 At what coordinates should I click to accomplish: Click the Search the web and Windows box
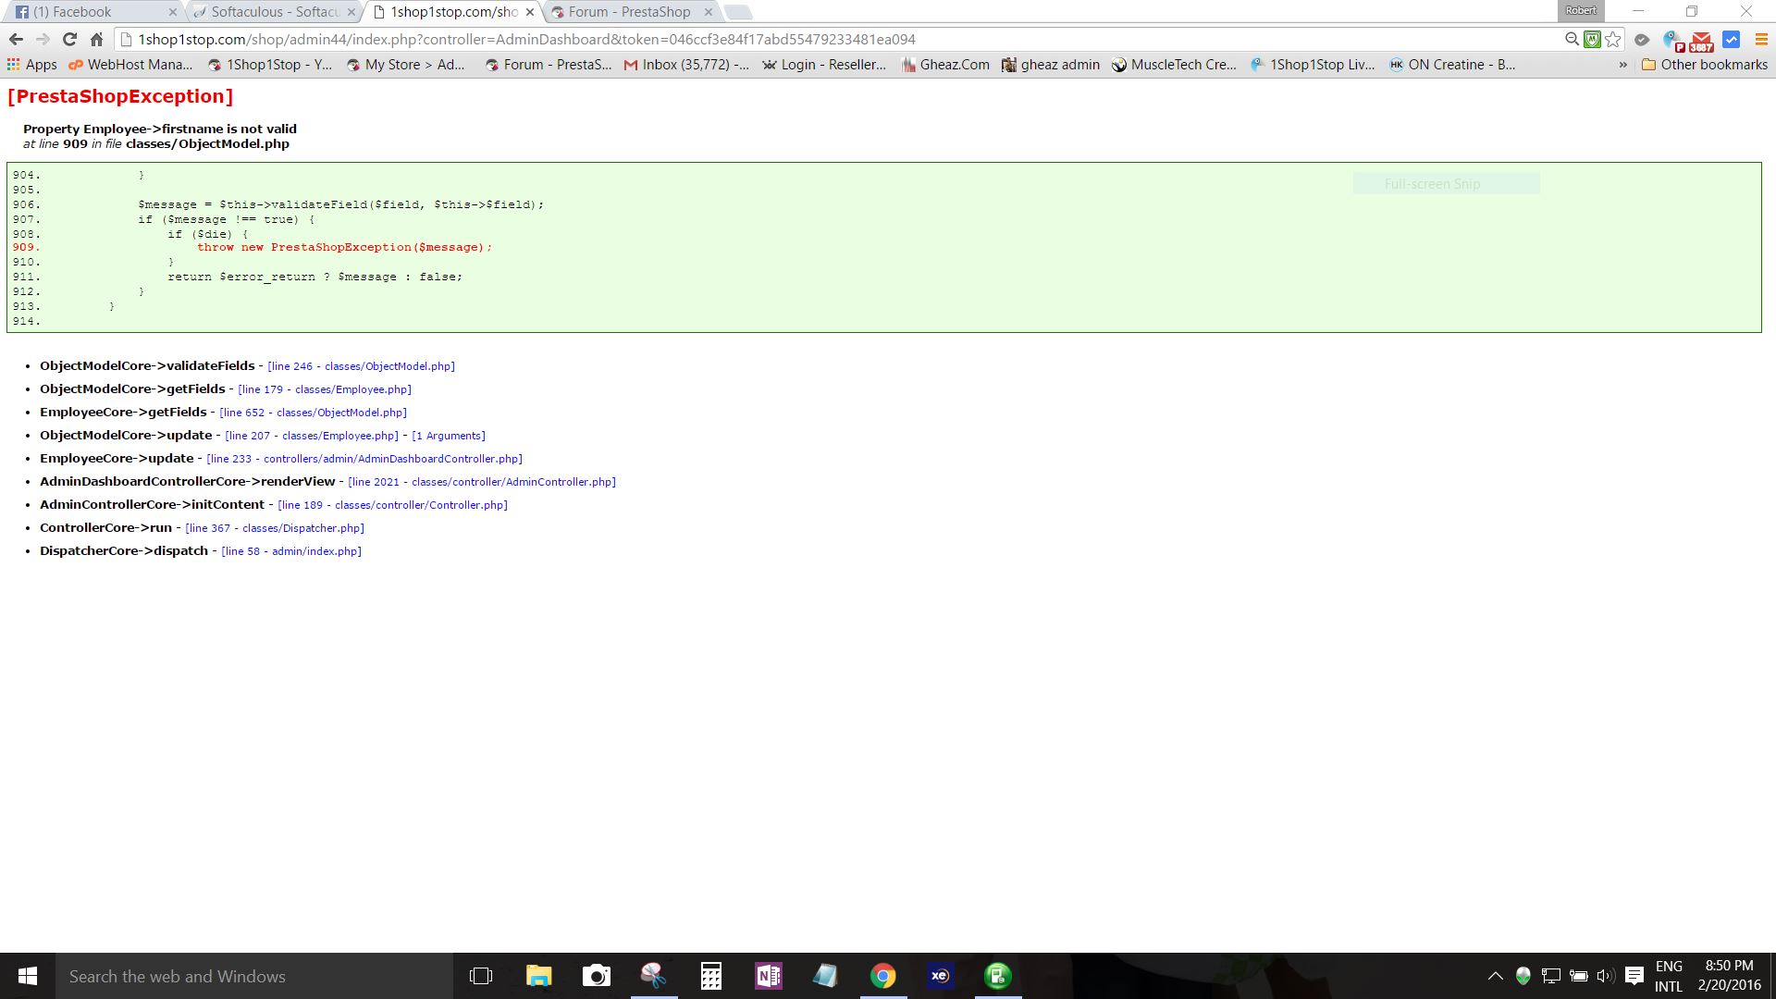point(254,976)
